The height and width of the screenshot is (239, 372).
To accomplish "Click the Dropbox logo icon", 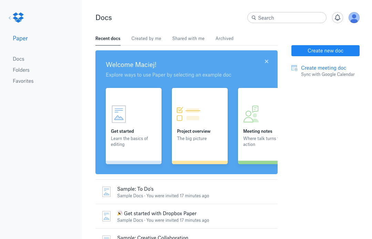I will pos(18,18).
